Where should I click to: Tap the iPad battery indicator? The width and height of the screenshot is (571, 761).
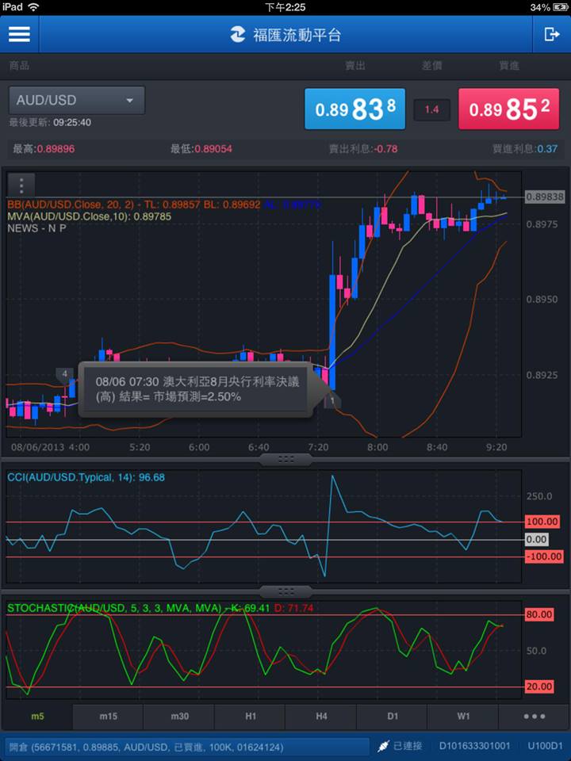pyautogui.click(x=559, y=7)
